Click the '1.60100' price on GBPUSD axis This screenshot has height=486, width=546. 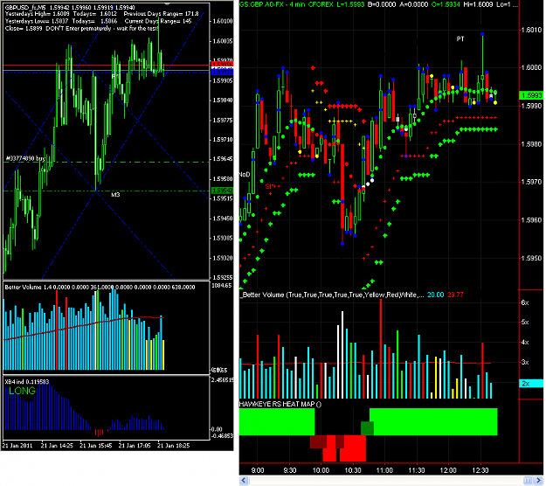click(223, 22)
